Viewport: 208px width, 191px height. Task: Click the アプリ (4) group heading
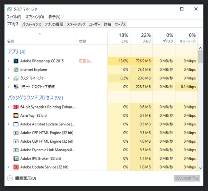coord(17,52)
